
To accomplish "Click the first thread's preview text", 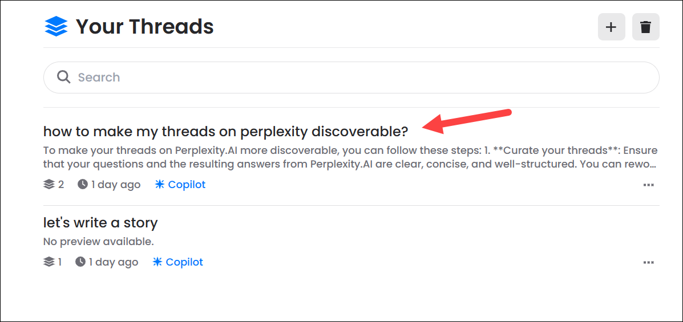I will (x=350, y=157).
